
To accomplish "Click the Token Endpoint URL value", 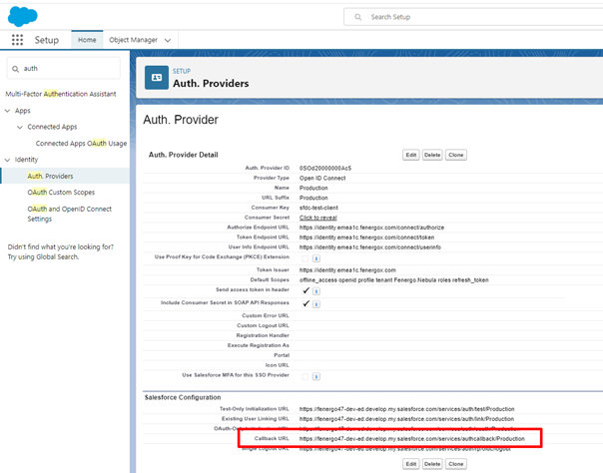I will coord(366,237).
